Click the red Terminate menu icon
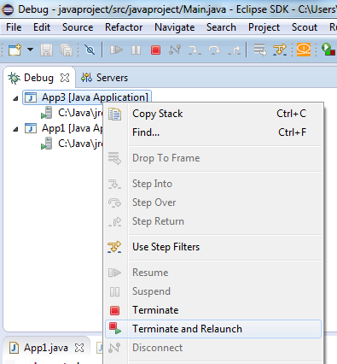Viewport: 337px width, 364px height. [115, 310]
